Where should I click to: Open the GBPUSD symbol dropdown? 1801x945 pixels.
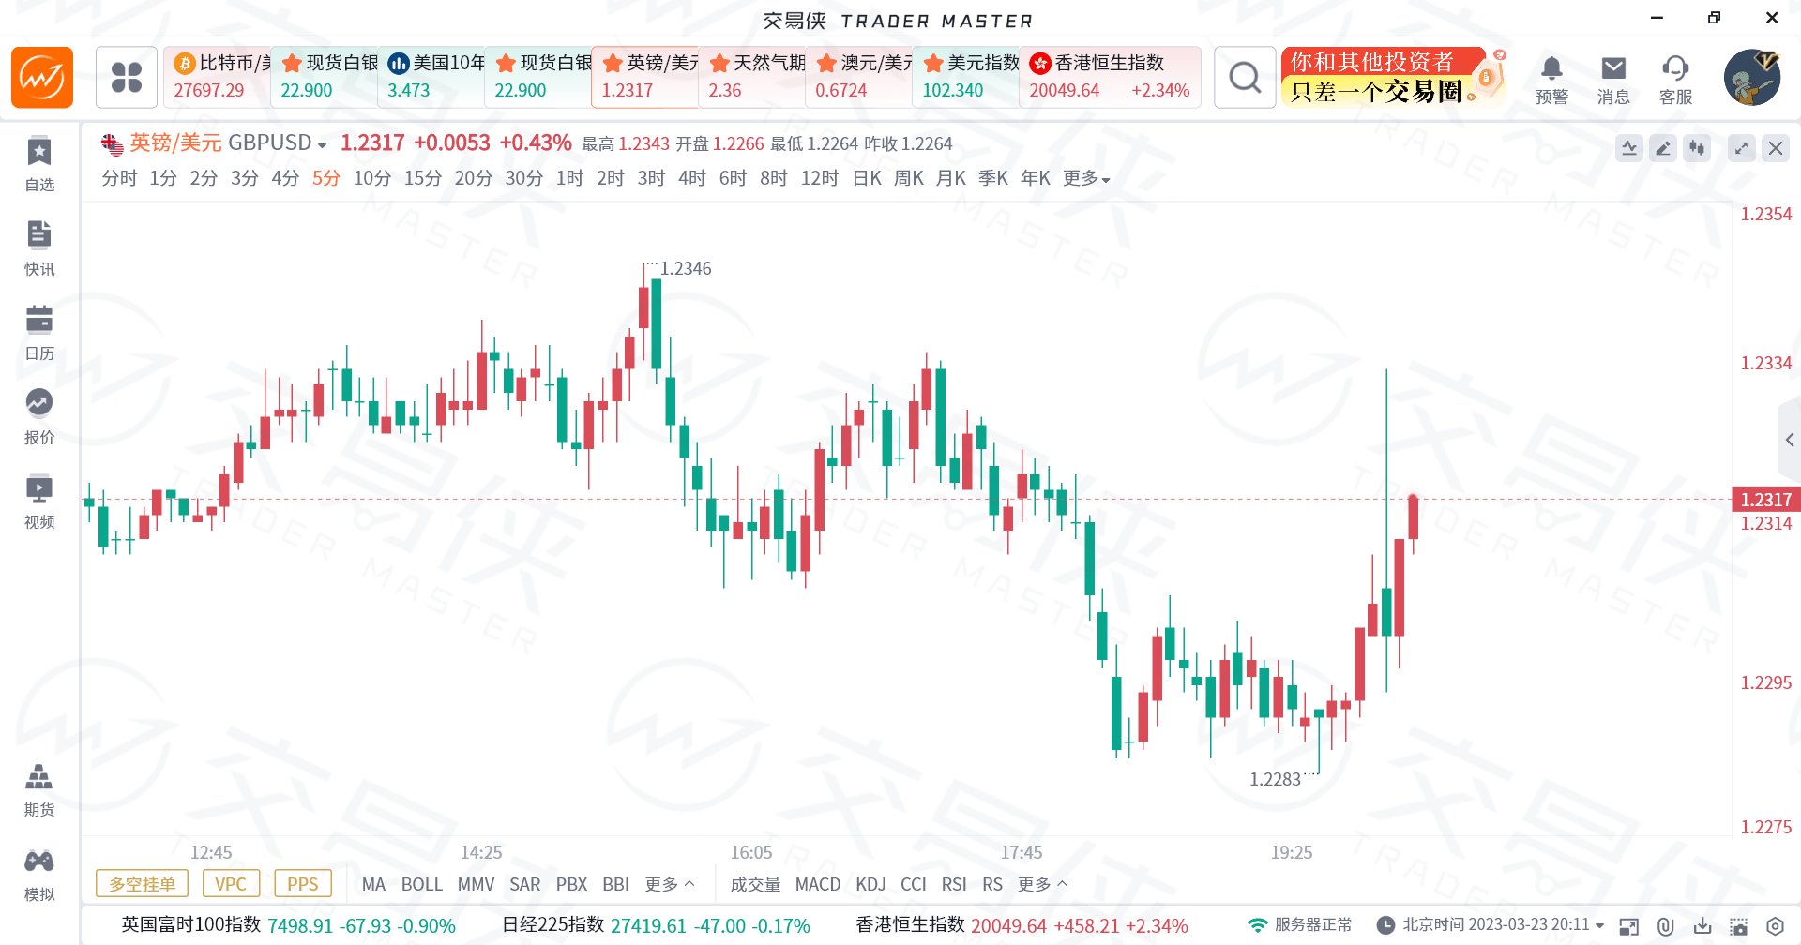(x=322, y=145)
